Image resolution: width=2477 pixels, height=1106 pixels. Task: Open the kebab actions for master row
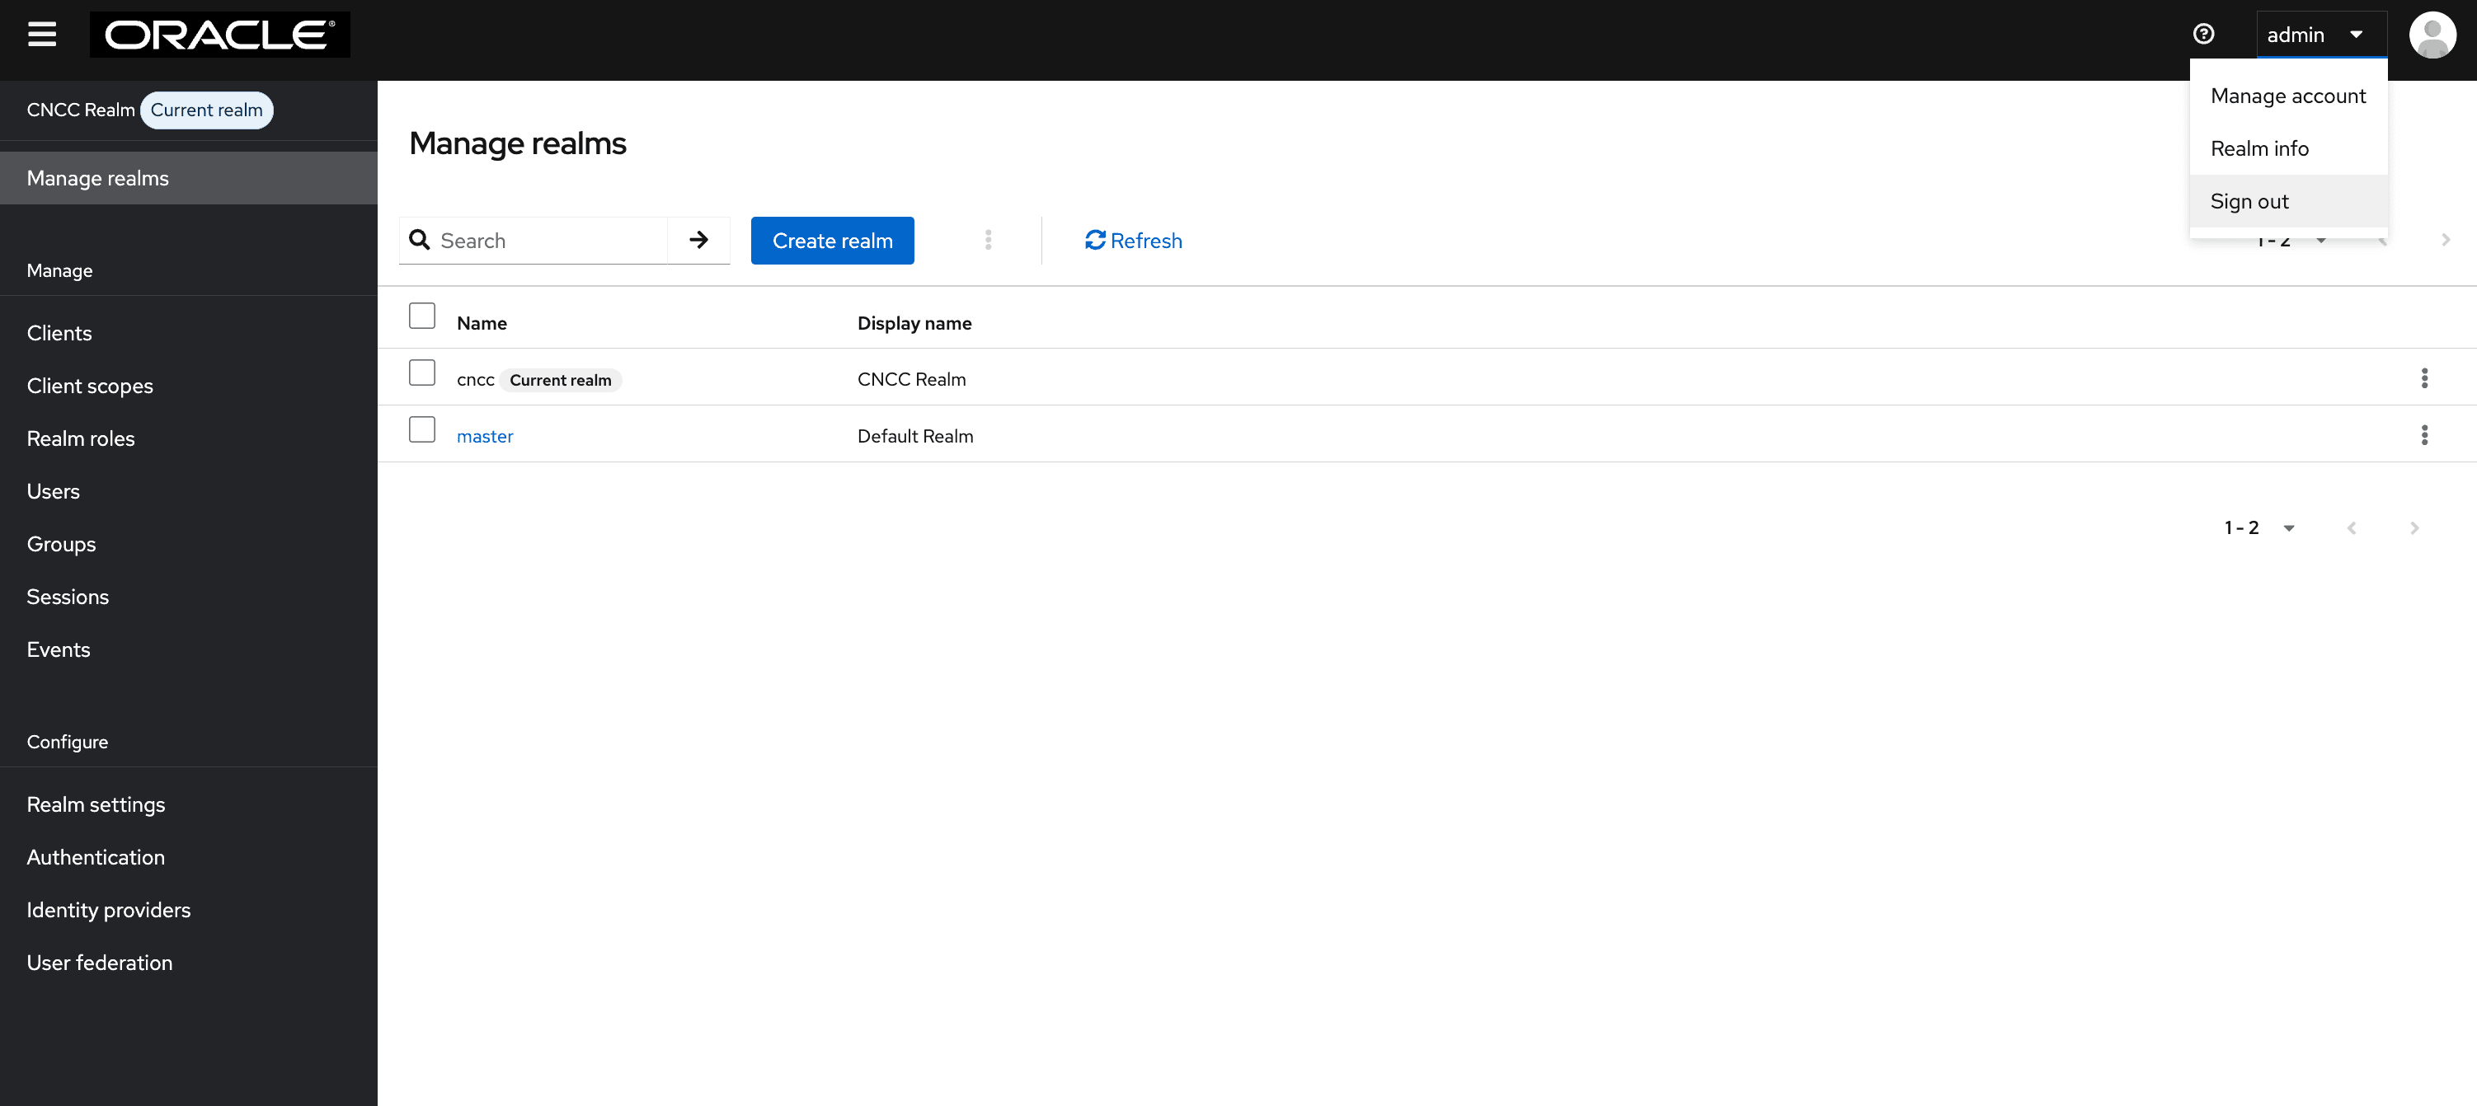click(2423, 434)
